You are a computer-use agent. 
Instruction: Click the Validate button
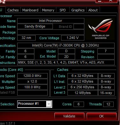pyautogui.click(x=69, y=116)
